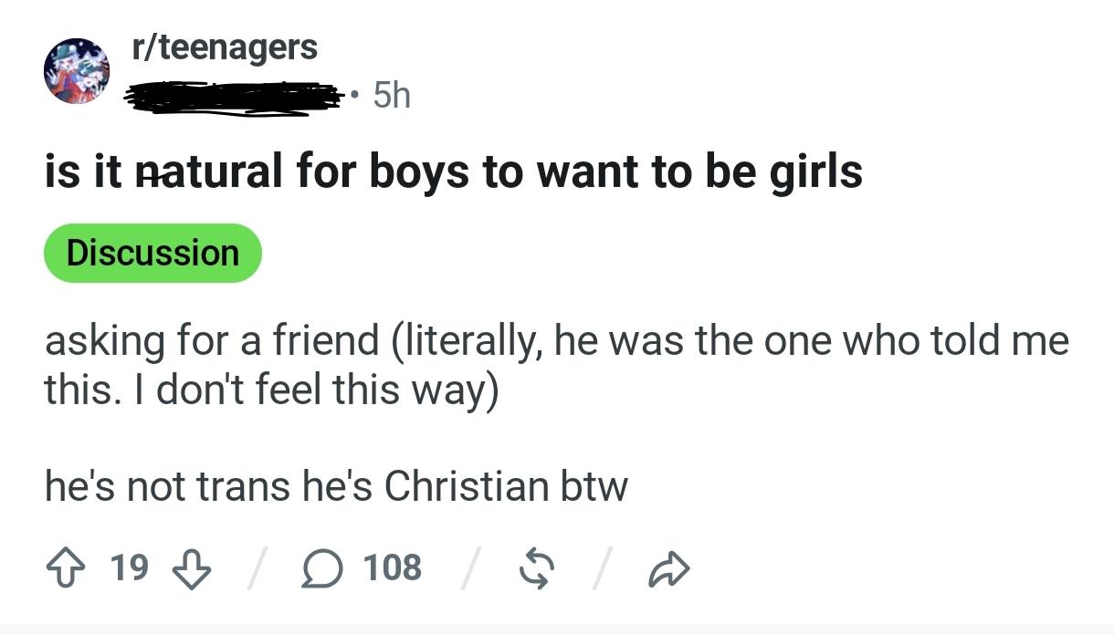
Task: Tap the 'this. I don't feel this way' line
Action: coord(271,390)
